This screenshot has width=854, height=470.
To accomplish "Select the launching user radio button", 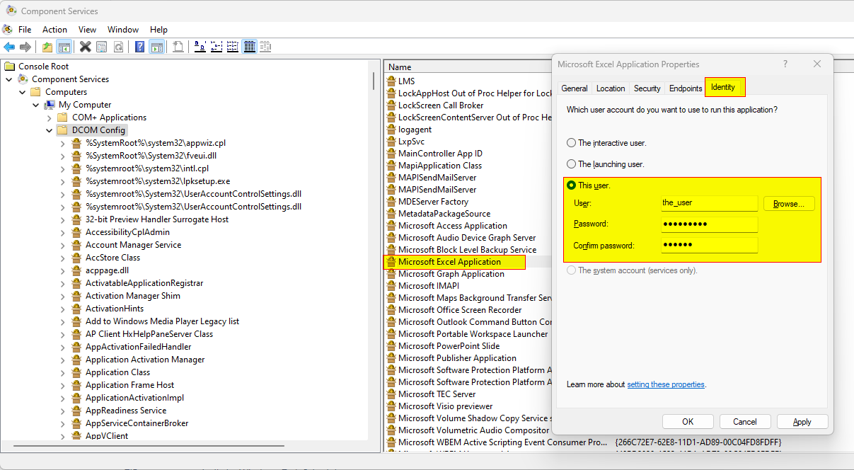I will (x=572, y=164).
